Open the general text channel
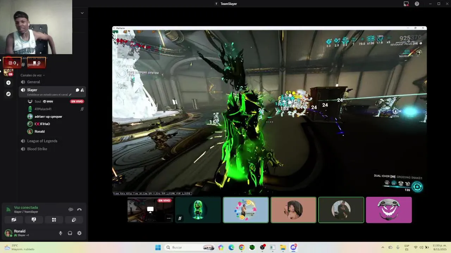Viewport: 451px width, 253px height. click(x=33, y=65)
